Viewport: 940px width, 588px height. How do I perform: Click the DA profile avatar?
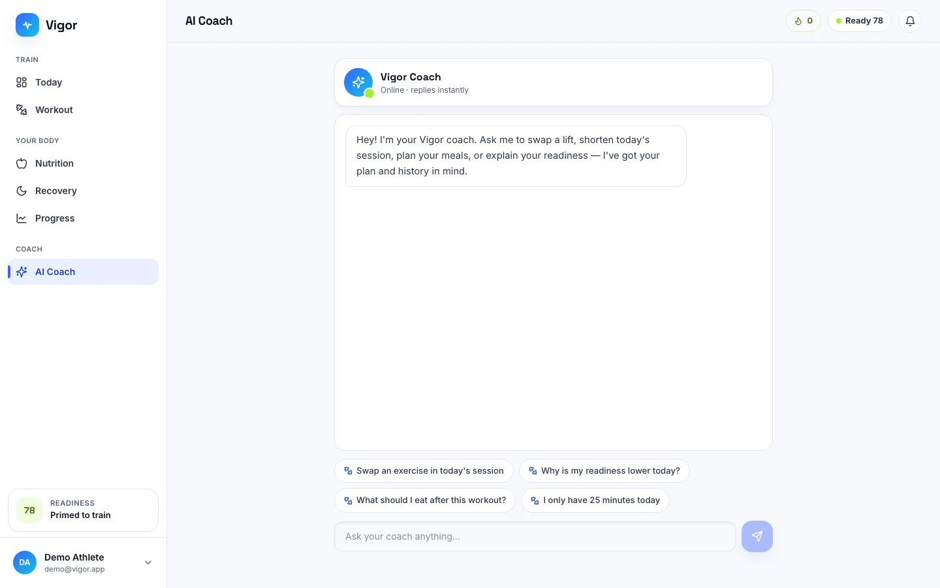tap(25, 563)
